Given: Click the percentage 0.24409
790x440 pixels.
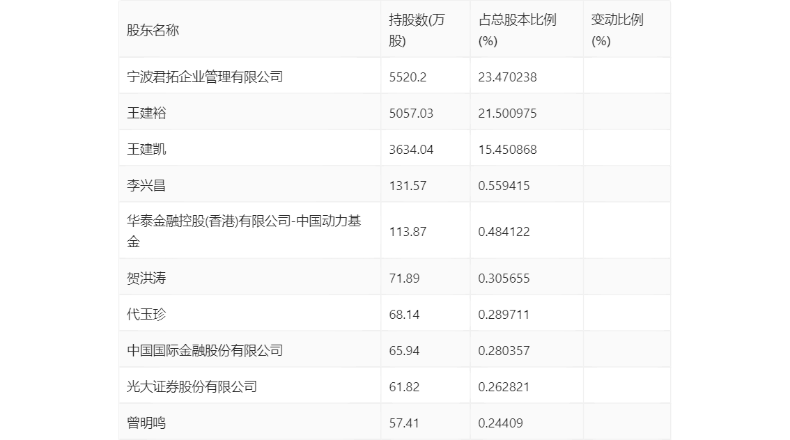Looking at the screenshot, I should click(500, 423).
